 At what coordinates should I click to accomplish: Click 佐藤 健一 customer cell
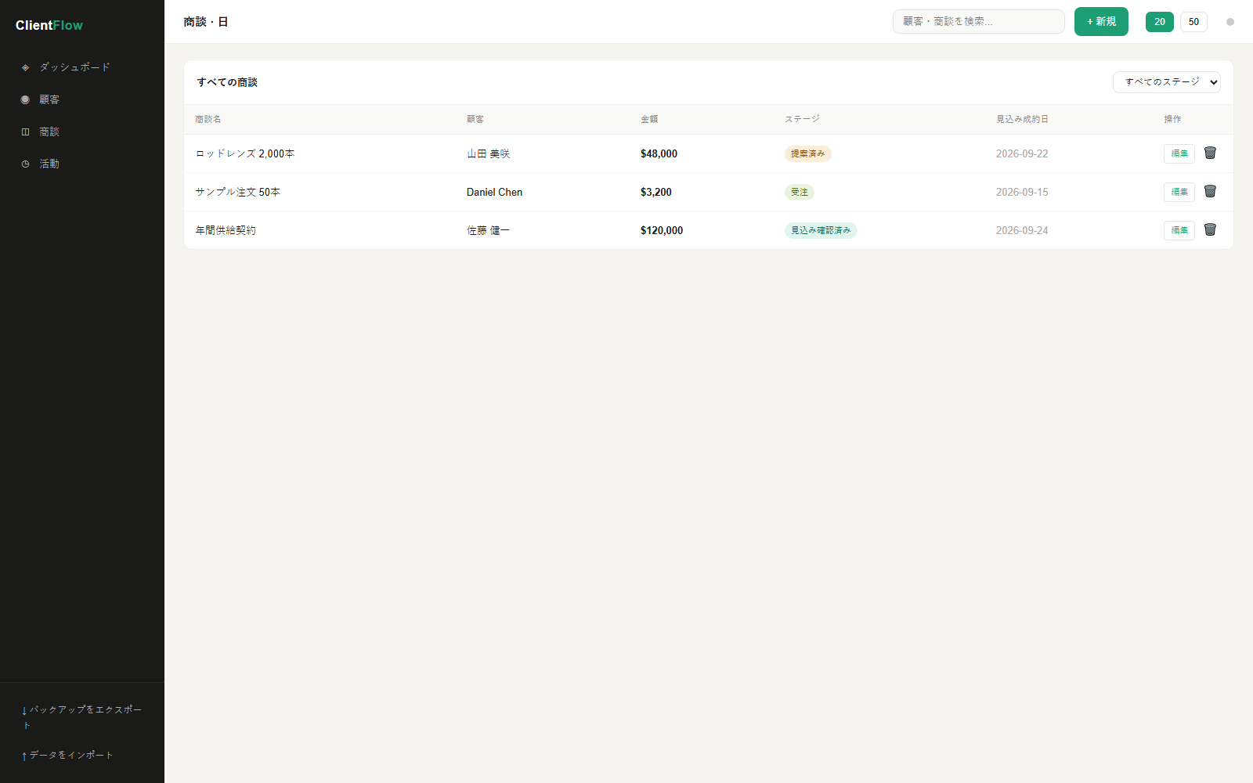point(489,230)
